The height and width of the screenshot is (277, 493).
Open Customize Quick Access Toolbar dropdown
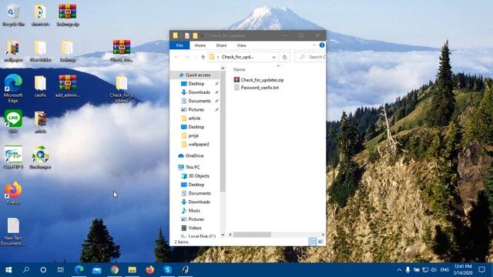(x=202, y=35)
